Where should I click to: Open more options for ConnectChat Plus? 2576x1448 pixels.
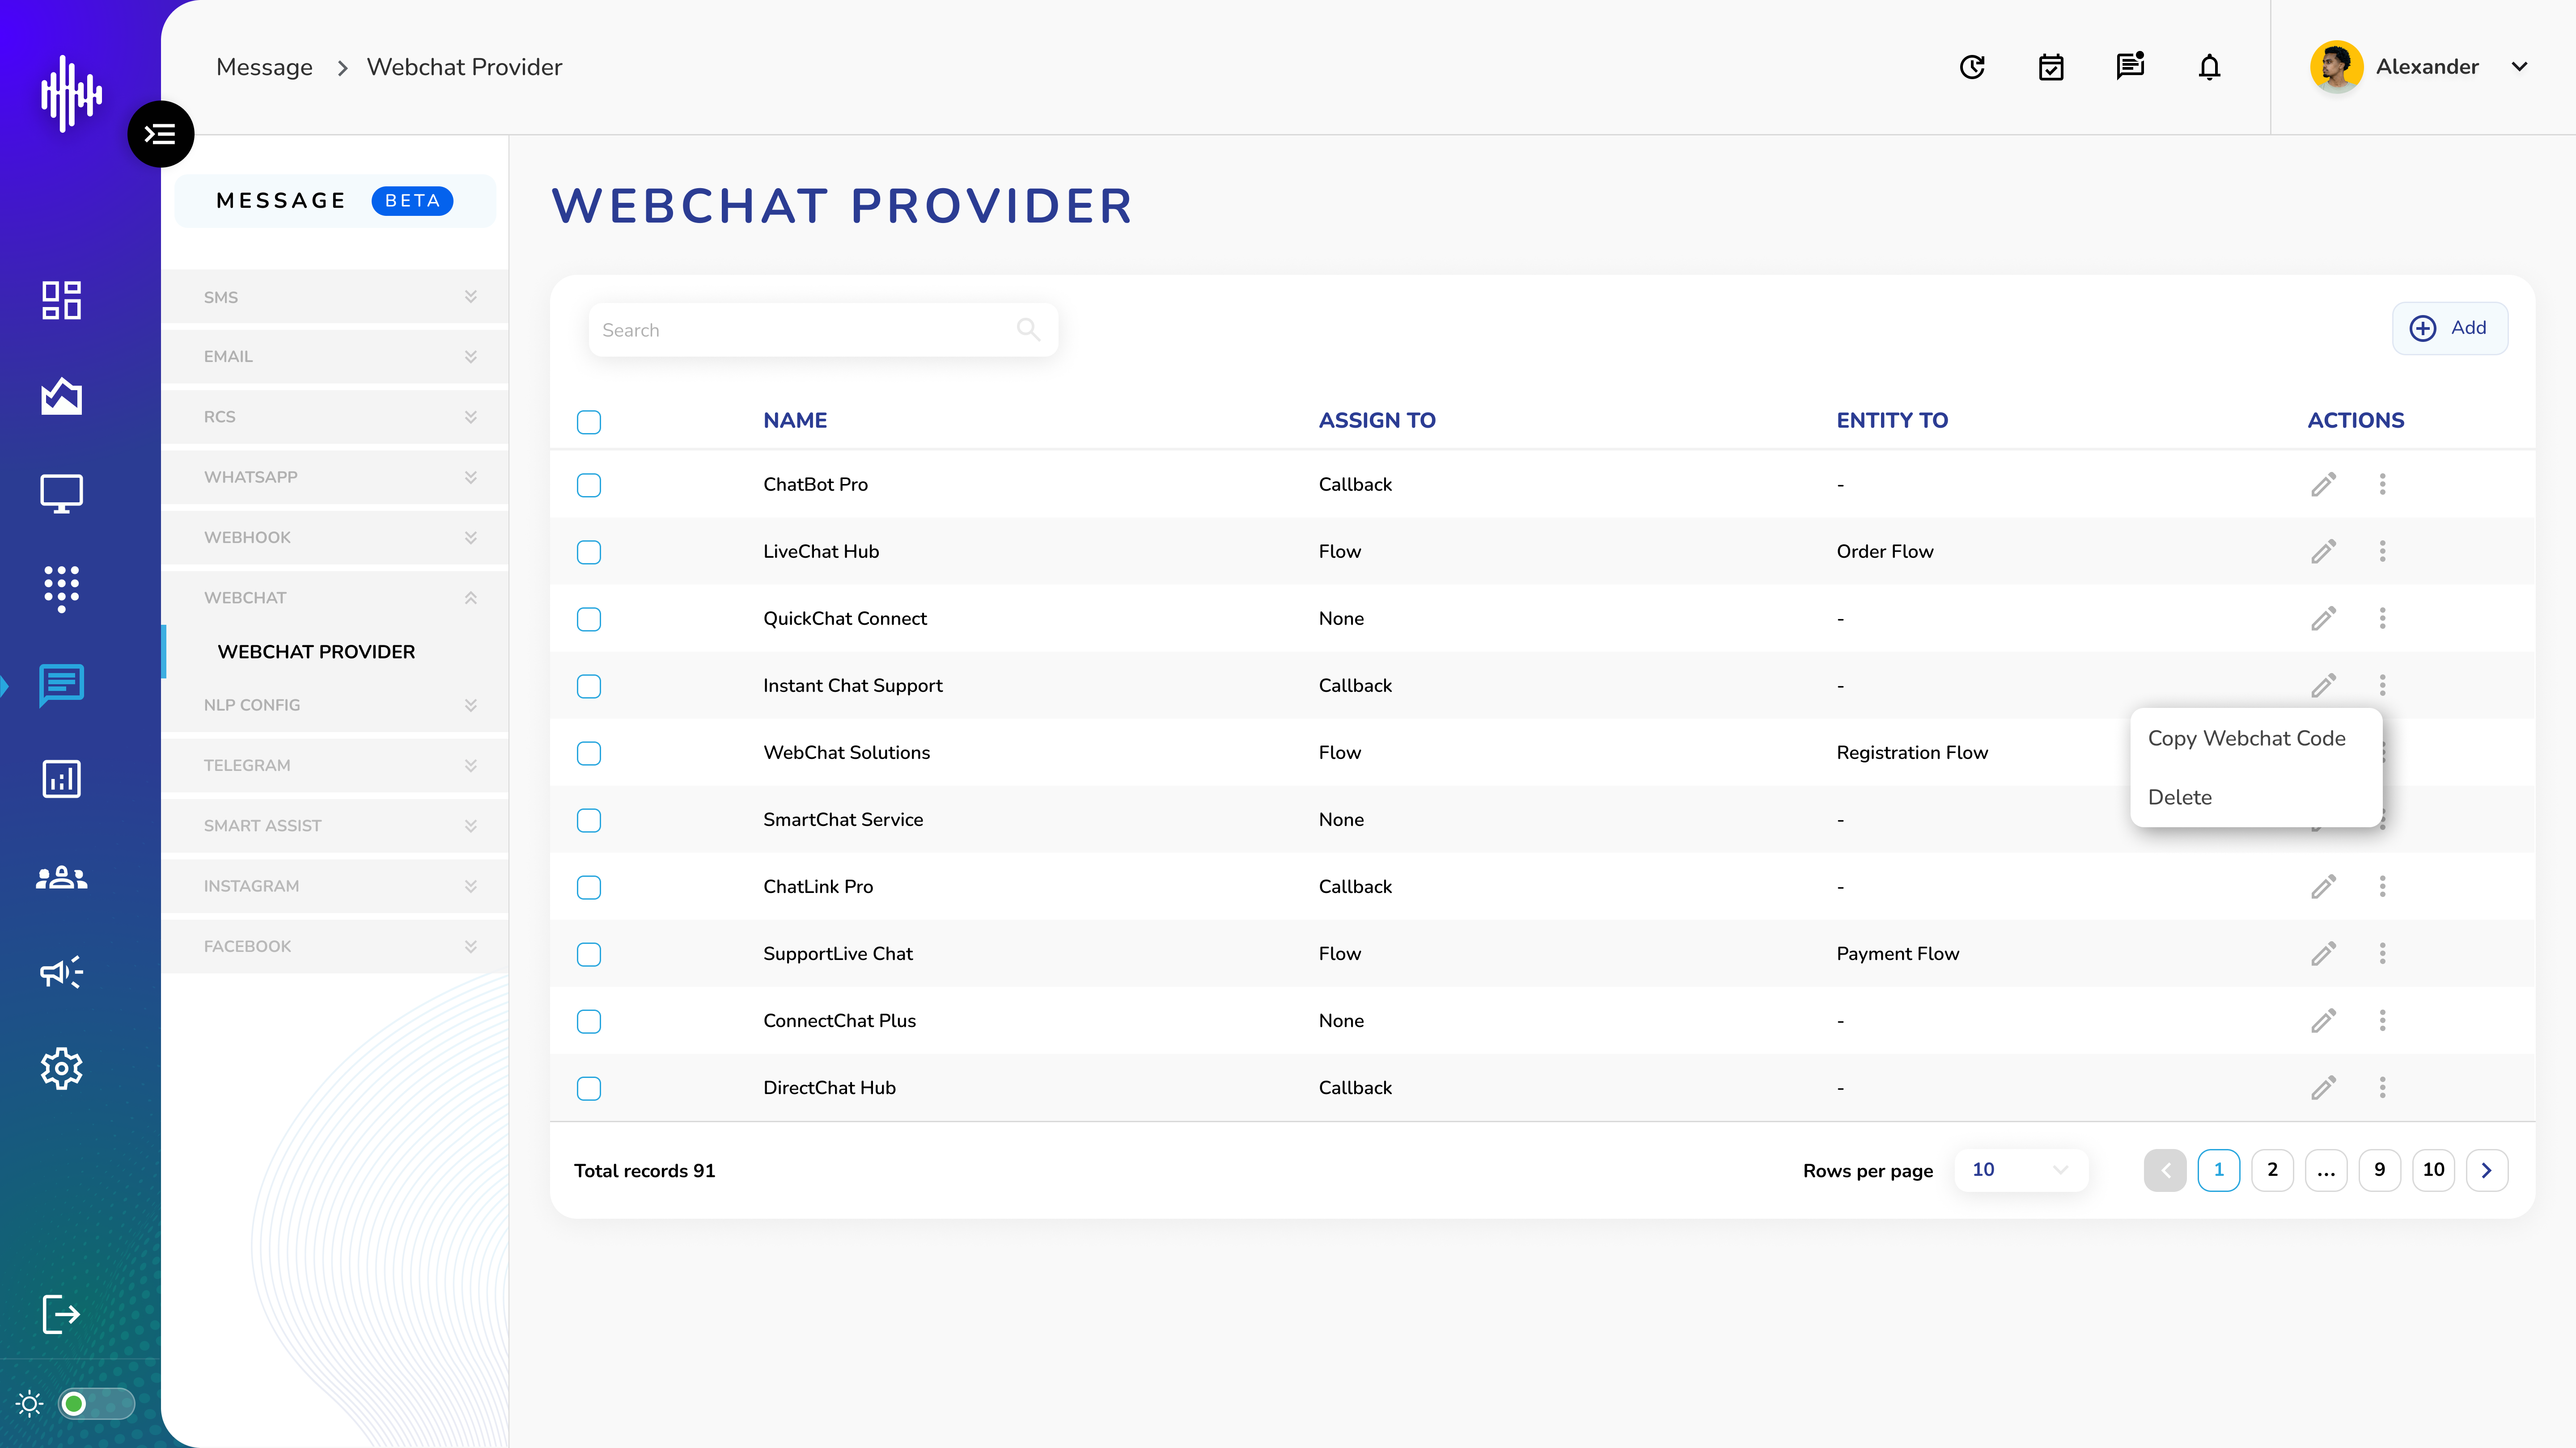[x=2383, y=1020]
